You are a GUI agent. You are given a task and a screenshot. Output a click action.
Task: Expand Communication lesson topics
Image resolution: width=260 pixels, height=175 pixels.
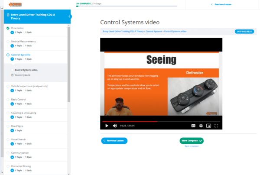point(12,157)
